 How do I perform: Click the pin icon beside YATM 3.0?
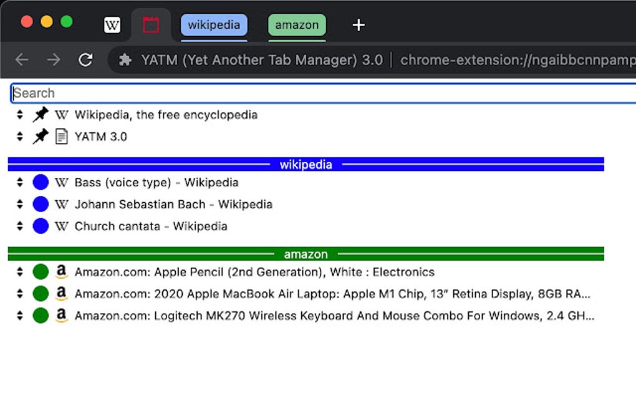[x=41, y=137]
